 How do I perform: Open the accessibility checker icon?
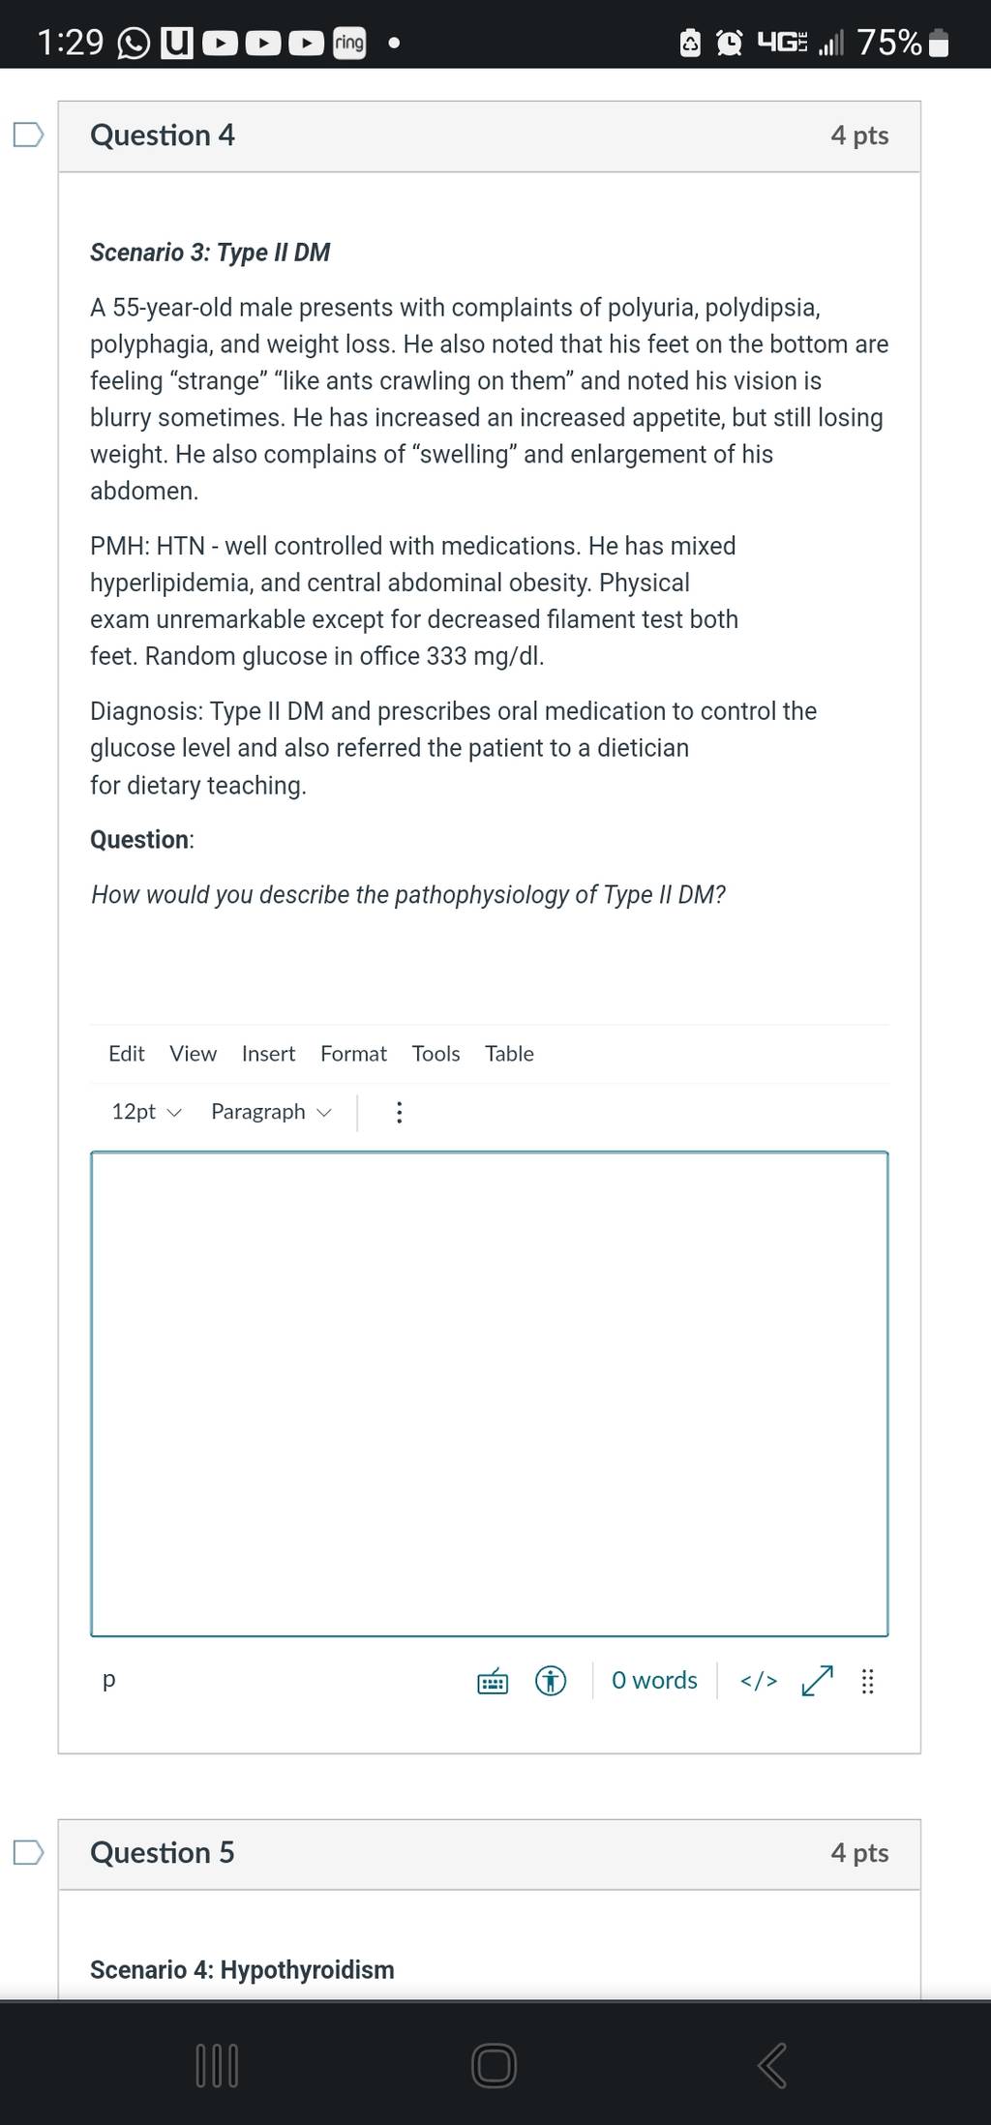click(x=551, y=1681)
